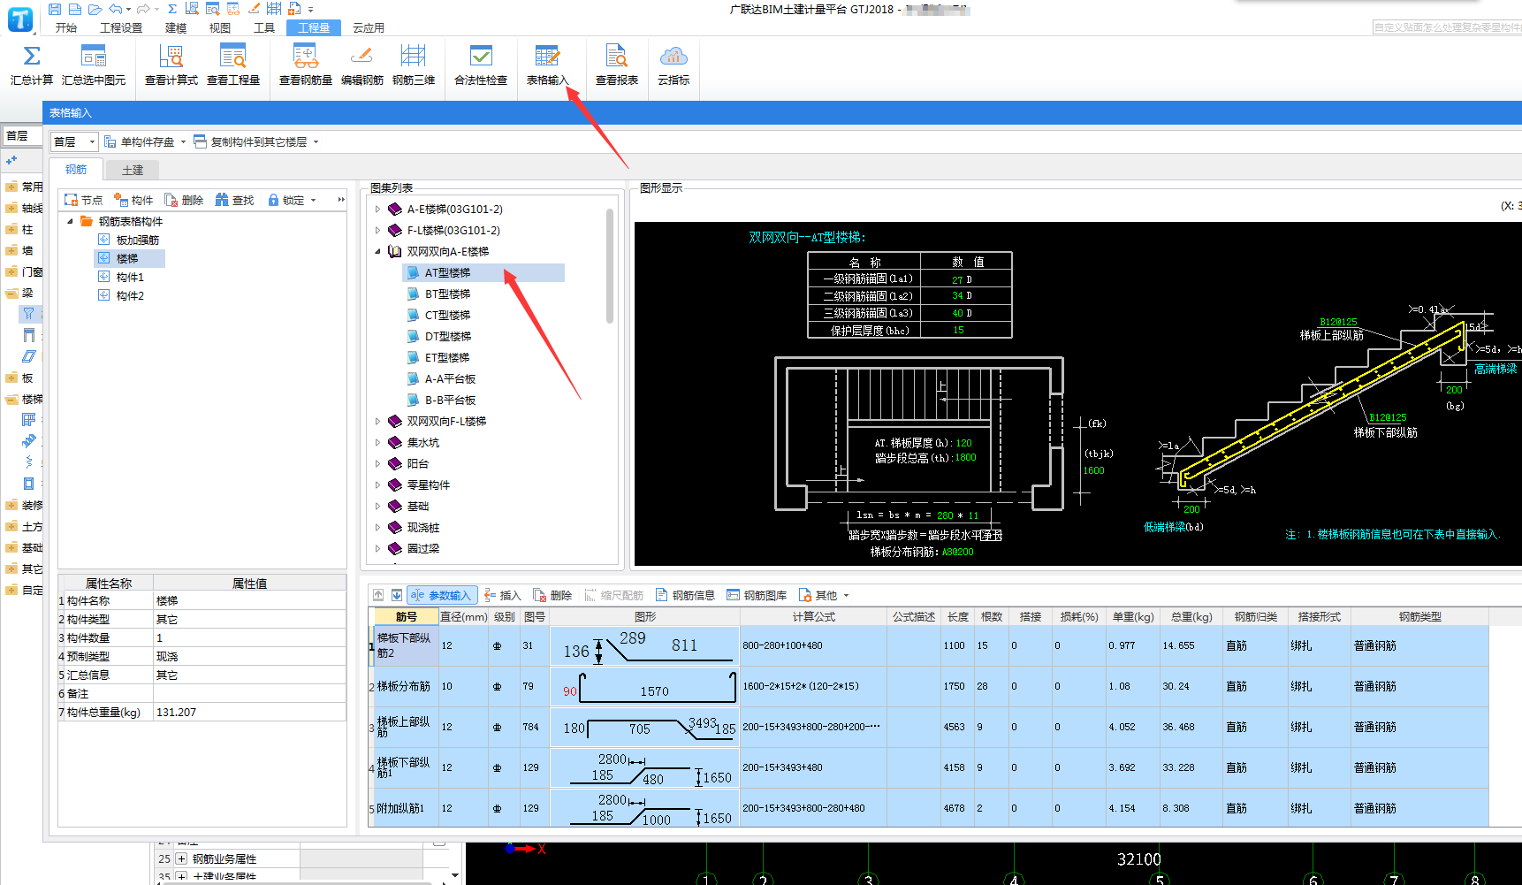Viewport: 1522px width, 885px height.
Task: Open 钢筋信息 panel
Action: point(685,595)
